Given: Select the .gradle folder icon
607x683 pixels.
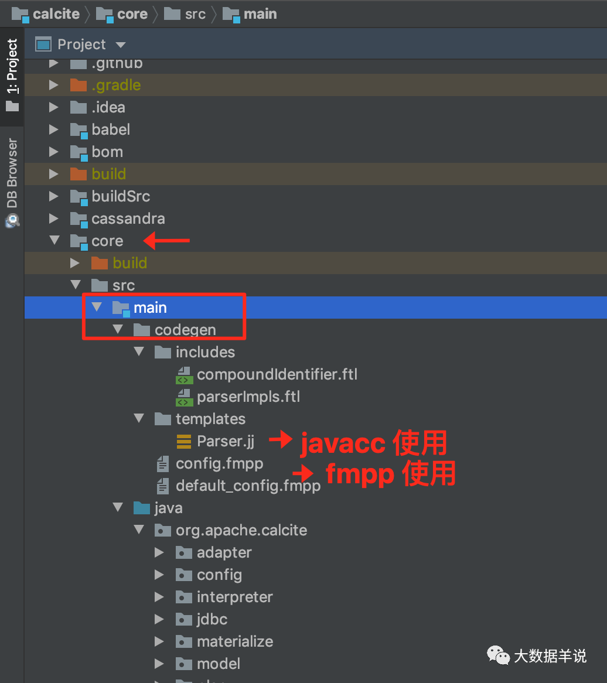Looking at the screenshot, I should point(79,85).
